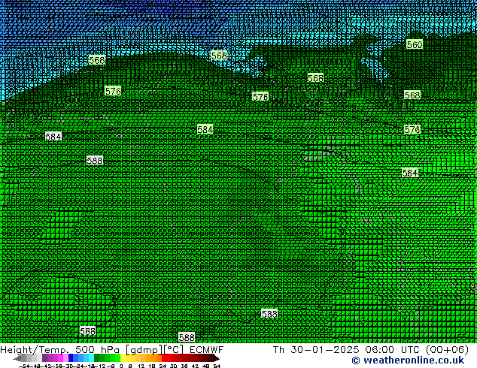The image size is (477, 368).
Task: Open the weatheronline.co.uk credit link
Action: pos(408,360)
